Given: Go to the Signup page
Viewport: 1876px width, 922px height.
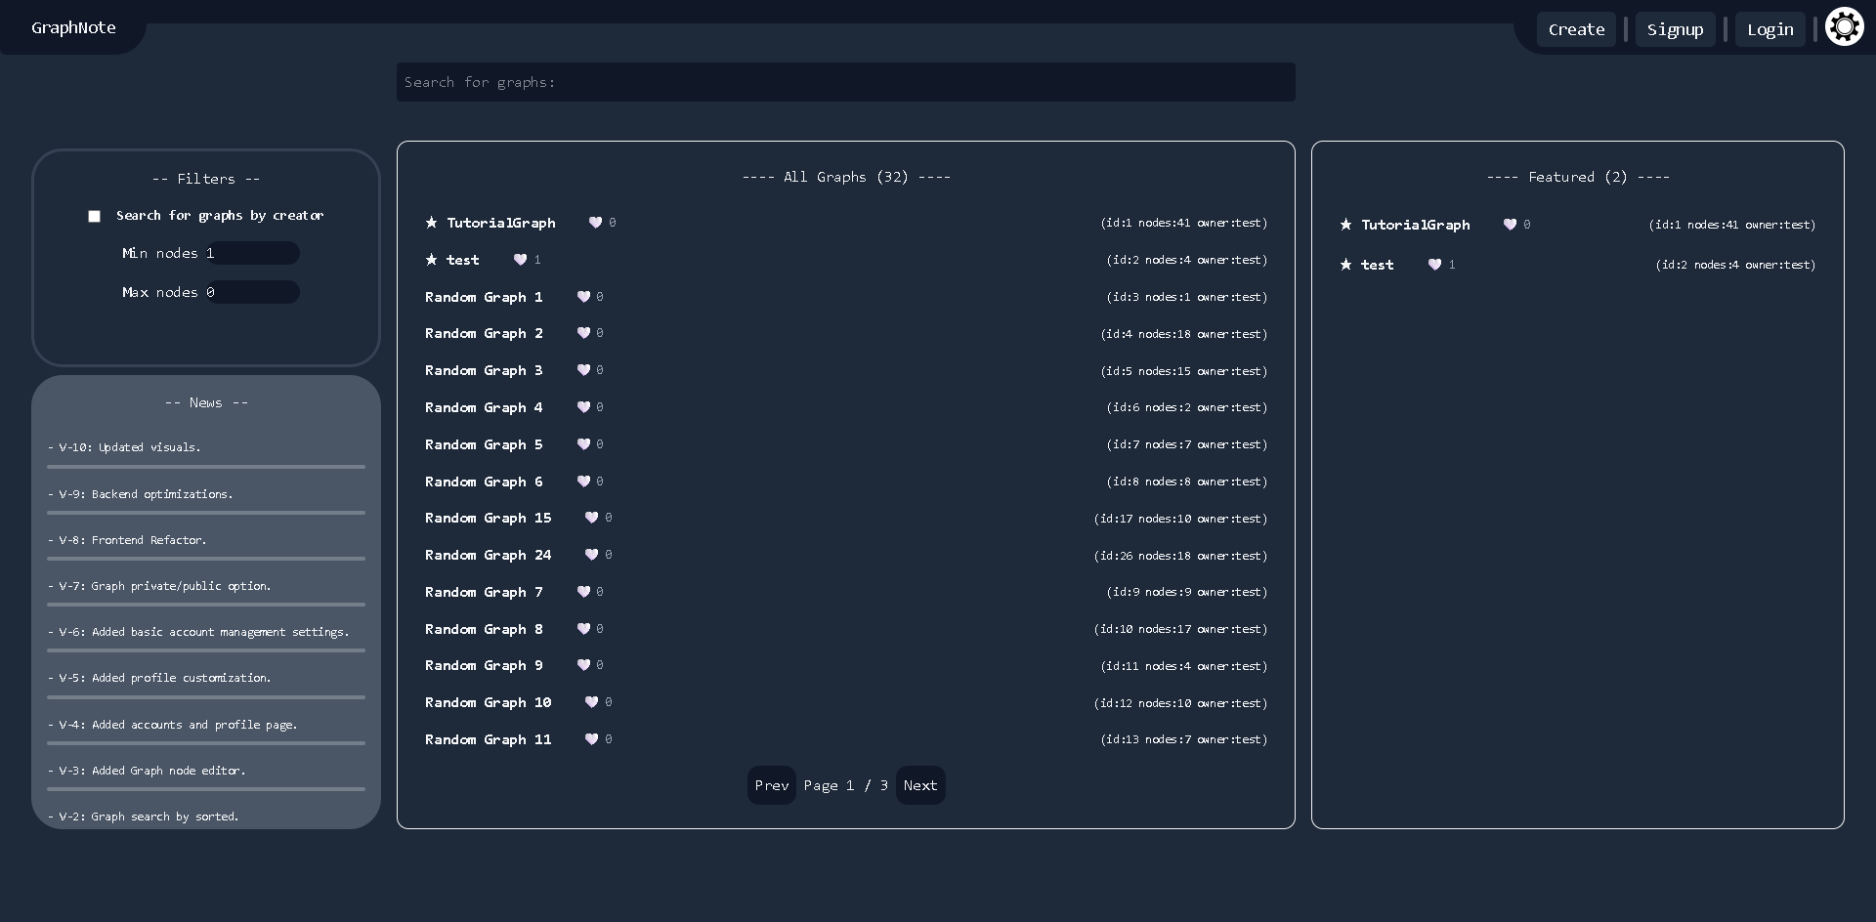Looking at the screenshot, I should pos(1675,29).
